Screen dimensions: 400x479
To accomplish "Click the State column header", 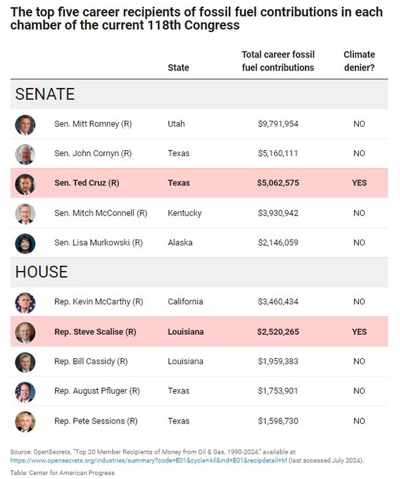I will [178, 67].
